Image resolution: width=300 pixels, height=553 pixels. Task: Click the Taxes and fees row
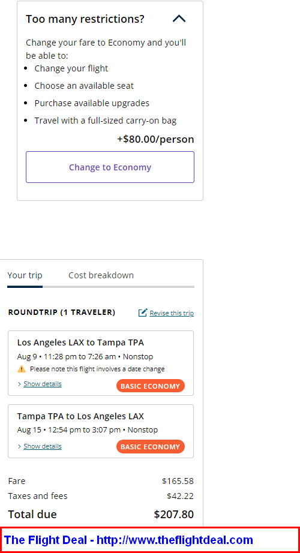pyautogui.click(x=101, y=496)
